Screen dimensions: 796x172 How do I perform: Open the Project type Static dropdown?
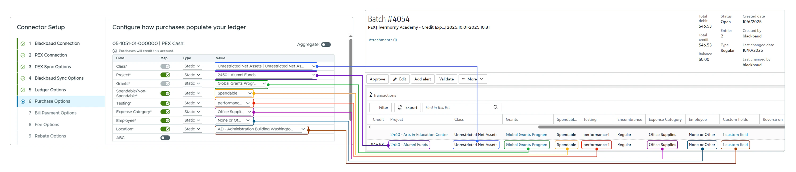click(192, 75)
